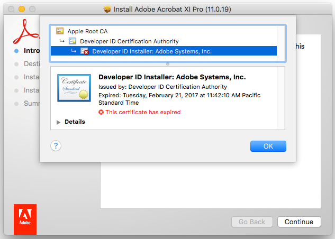Viewport: 335px width, 239px height.
Task: Click the Developer ID Certification Authority icon
Action: tap(73, 41)
